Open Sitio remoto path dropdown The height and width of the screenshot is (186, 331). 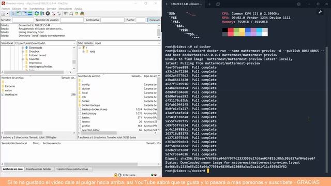tap(159, 43)
